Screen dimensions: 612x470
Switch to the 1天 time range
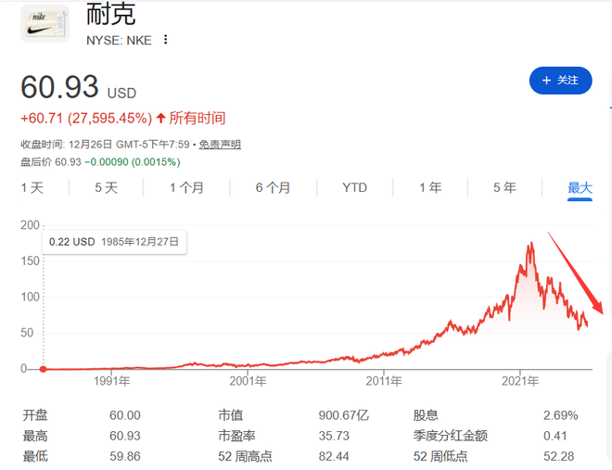(x=32, y=187)
